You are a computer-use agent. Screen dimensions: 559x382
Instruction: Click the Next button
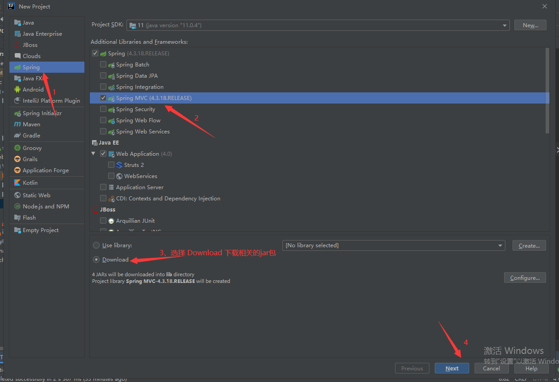coord(452,369)
